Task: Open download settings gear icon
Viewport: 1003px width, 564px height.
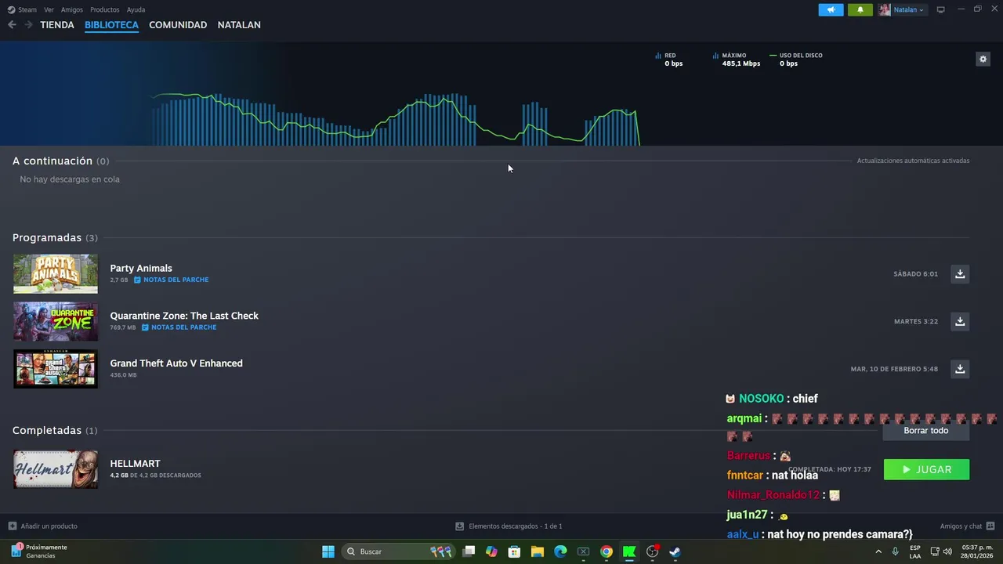Action: tap(983, 59)
